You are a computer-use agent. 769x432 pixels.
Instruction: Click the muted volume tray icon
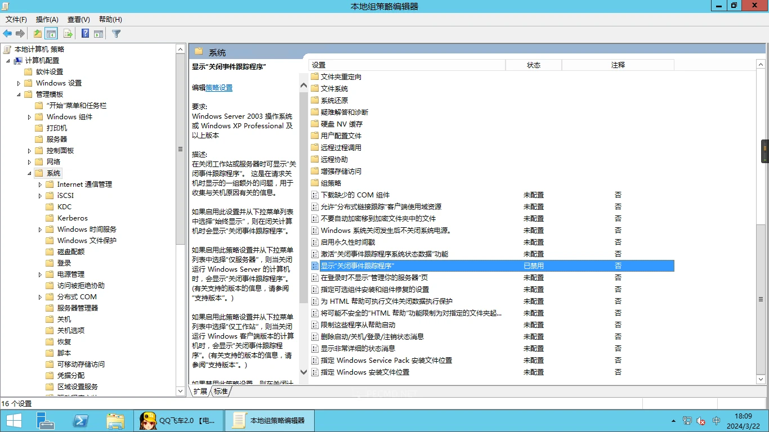click(x=701, y=421)
